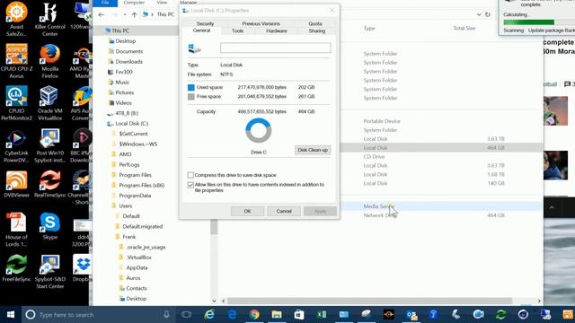575x323 pixels.
Task: Launch DVBViewer desktop icon
Action: [x=16, y=184]
